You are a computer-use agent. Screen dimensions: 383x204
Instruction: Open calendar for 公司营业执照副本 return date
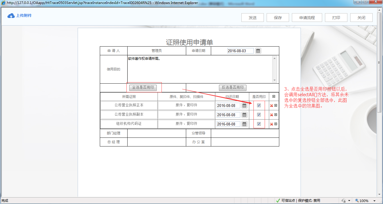[x=244, y=115]
